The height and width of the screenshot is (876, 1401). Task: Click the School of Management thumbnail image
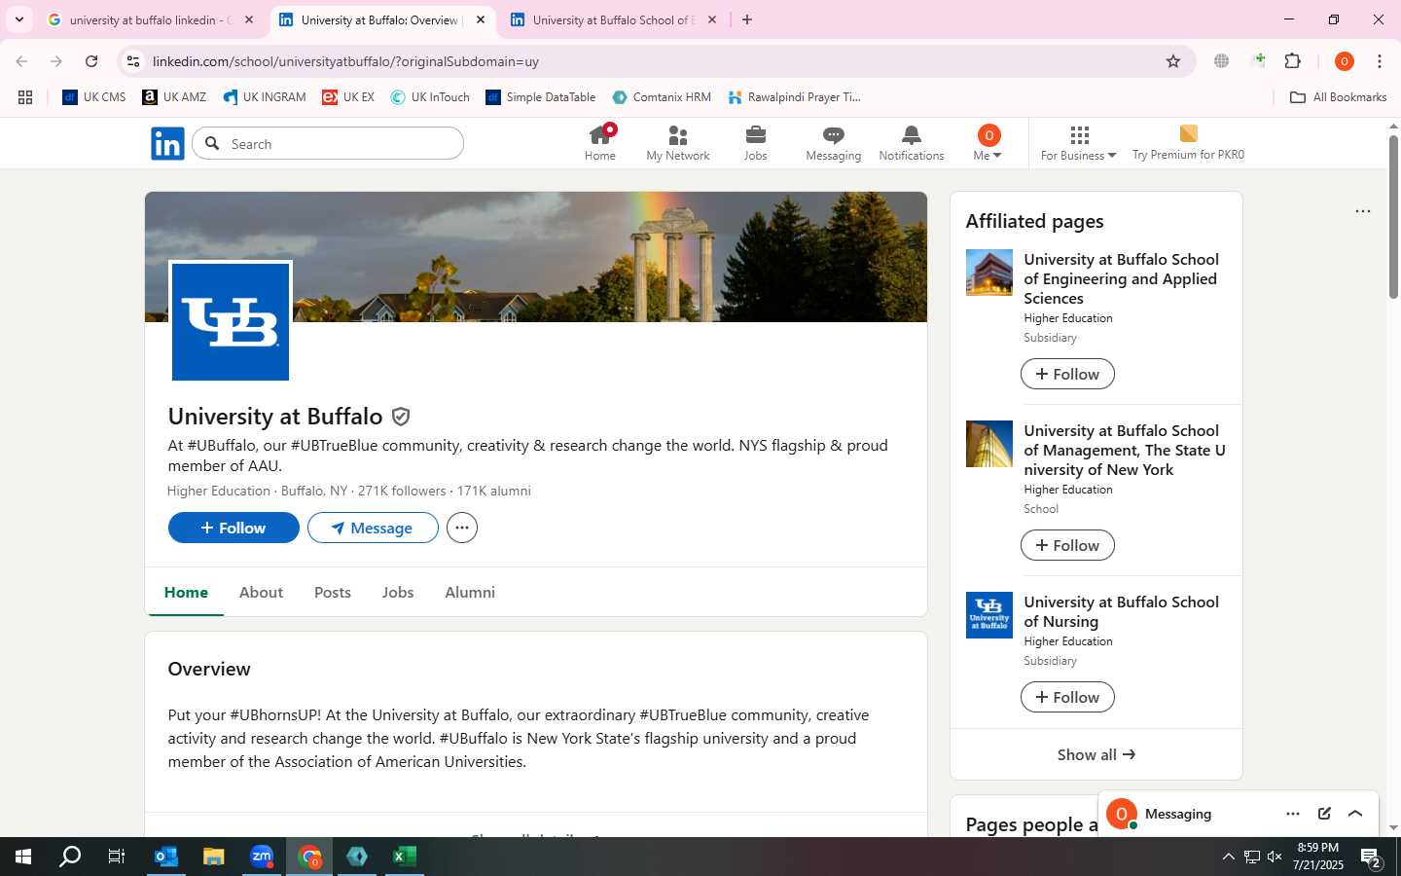click(988, 444)
